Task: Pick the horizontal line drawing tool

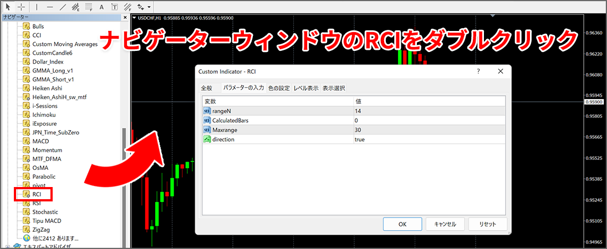Action: point(50,8)
